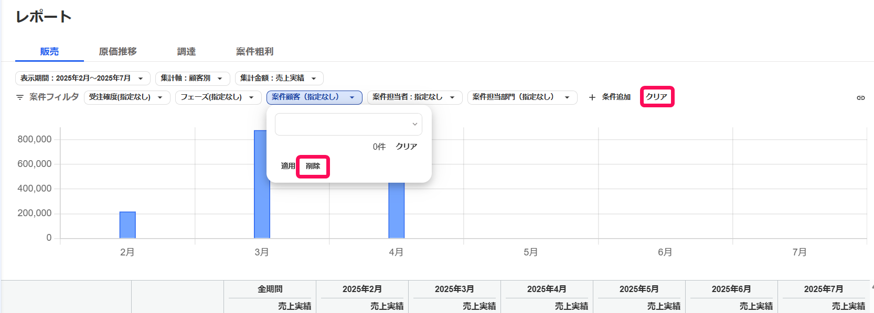Open the 案件担当者:指定なし filter
Viewport: 874px width, 313px height.
[x=415, y=97]
